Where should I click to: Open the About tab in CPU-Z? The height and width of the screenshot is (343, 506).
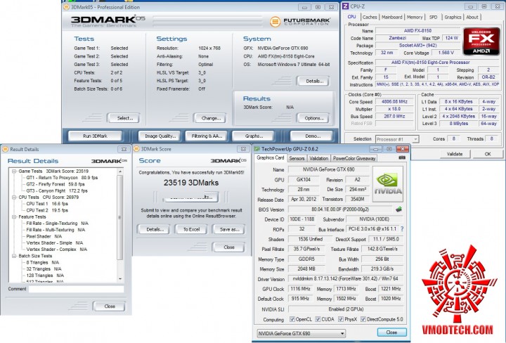pos(472,17)
